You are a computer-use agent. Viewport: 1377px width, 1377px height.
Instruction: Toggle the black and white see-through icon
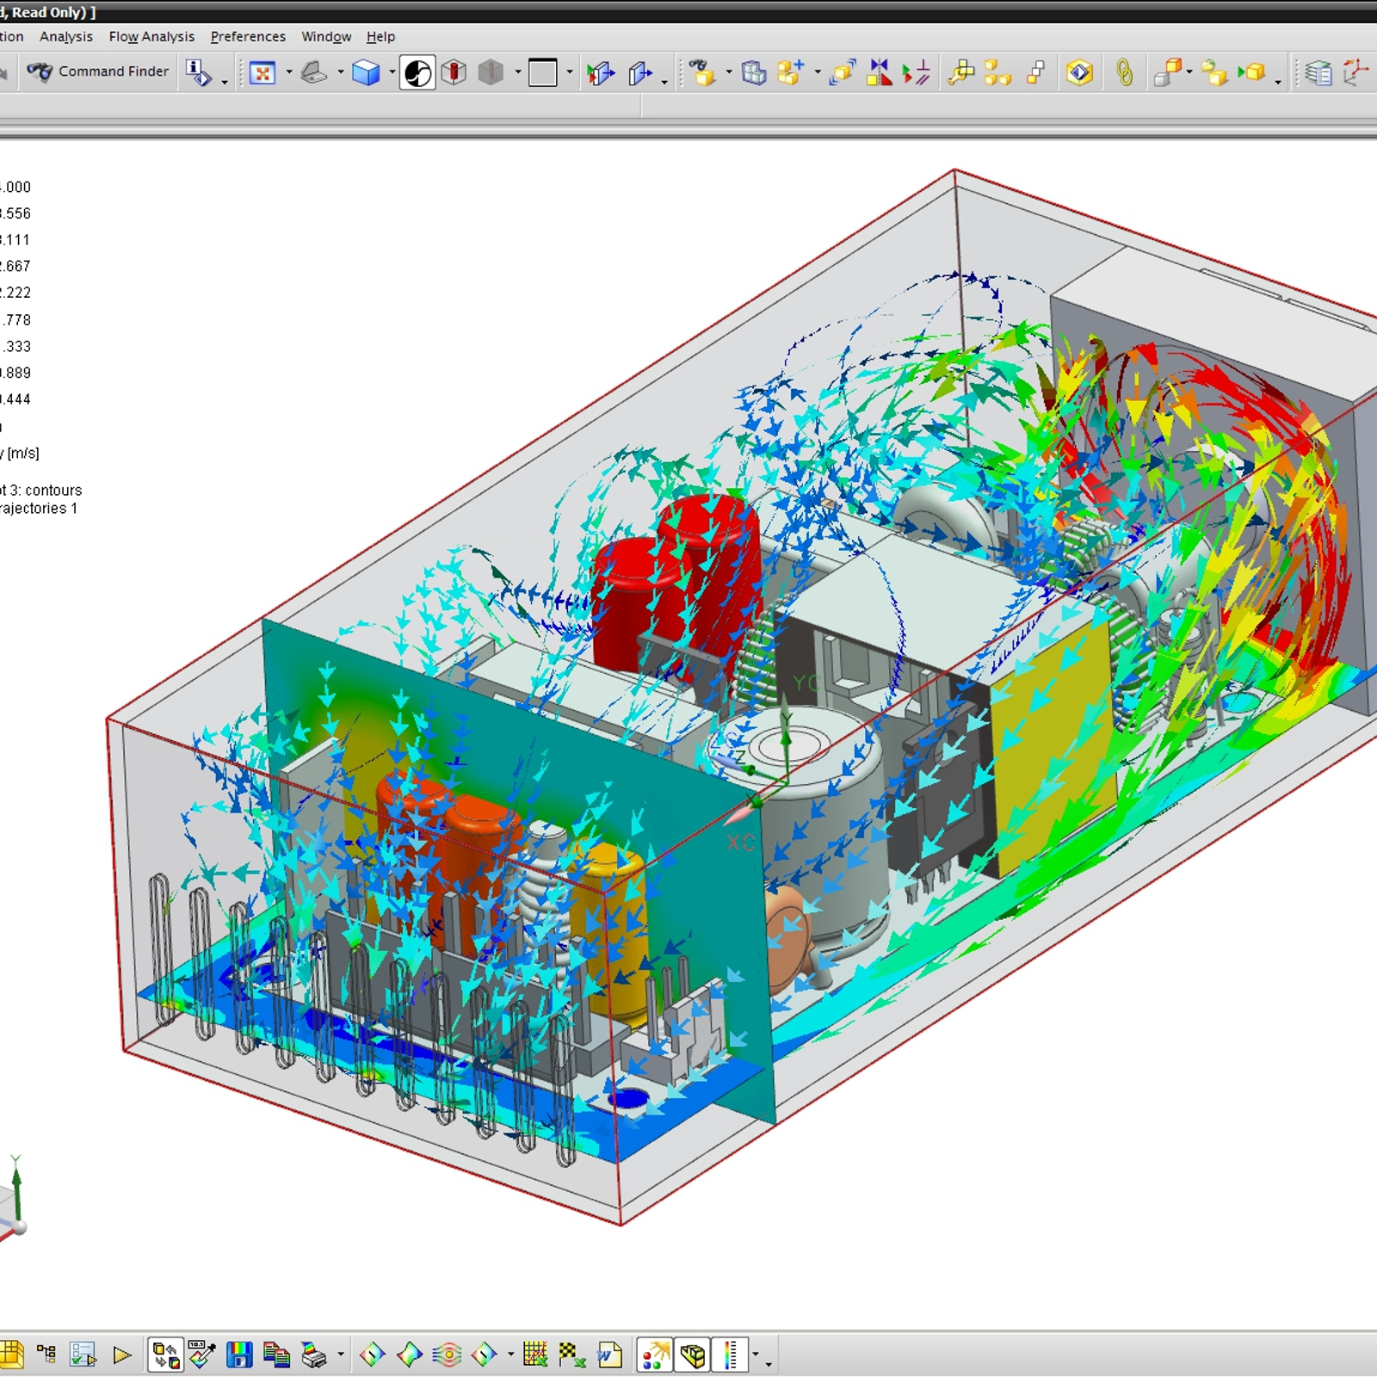pos(417,73)
